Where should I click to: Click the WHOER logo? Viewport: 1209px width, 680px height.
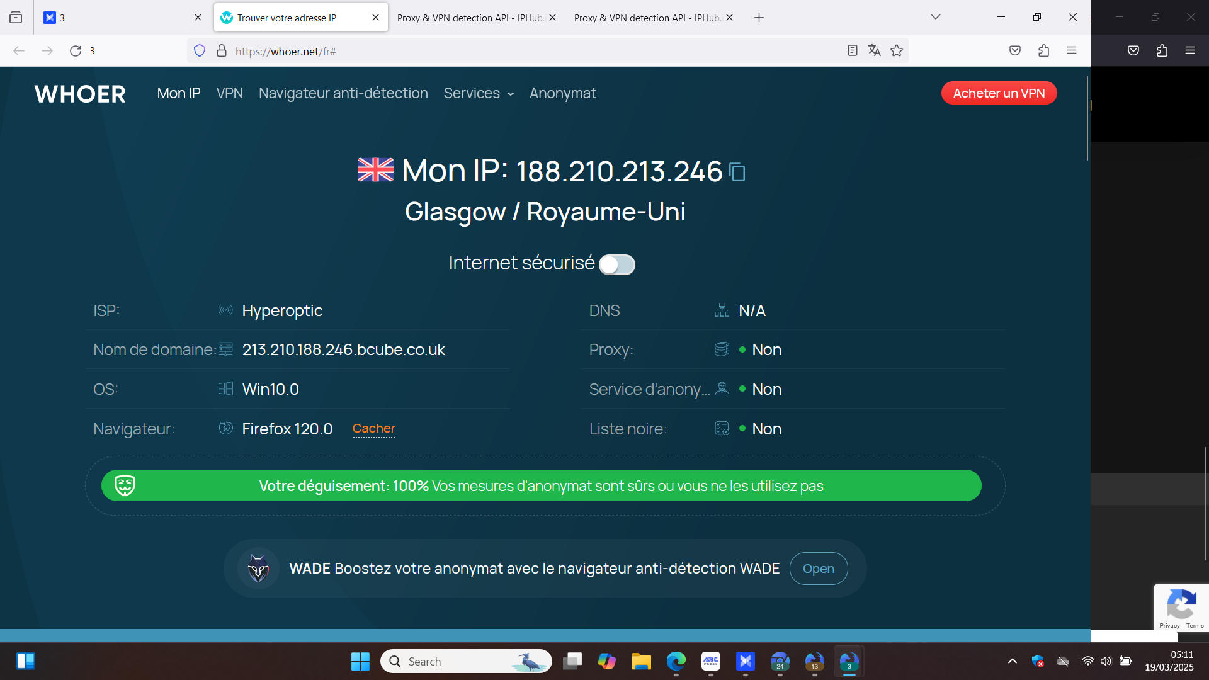click(80, 94)
